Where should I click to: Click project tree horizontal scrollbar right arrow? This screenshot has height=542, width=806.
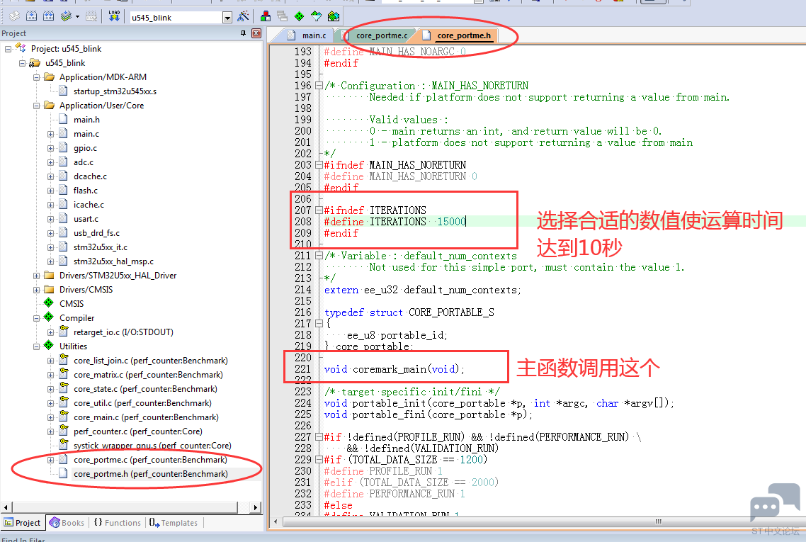point(256,507)
